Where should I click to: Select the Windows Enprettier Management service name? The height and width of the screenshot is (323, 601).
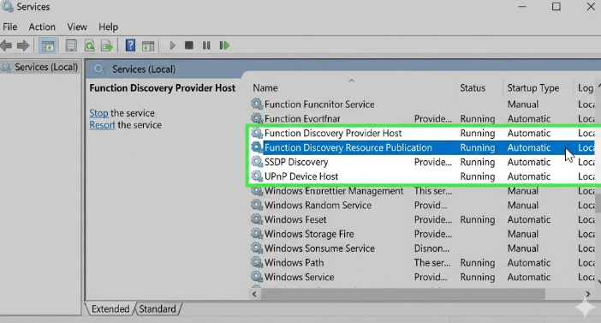point(334,191)
